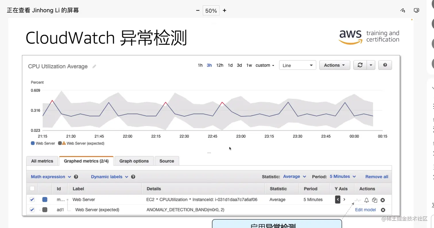Select the Graphed metrics (2/4) tab
Image resolution: width=434 pixels, height=228 pixels.
[x=86, y=161]
